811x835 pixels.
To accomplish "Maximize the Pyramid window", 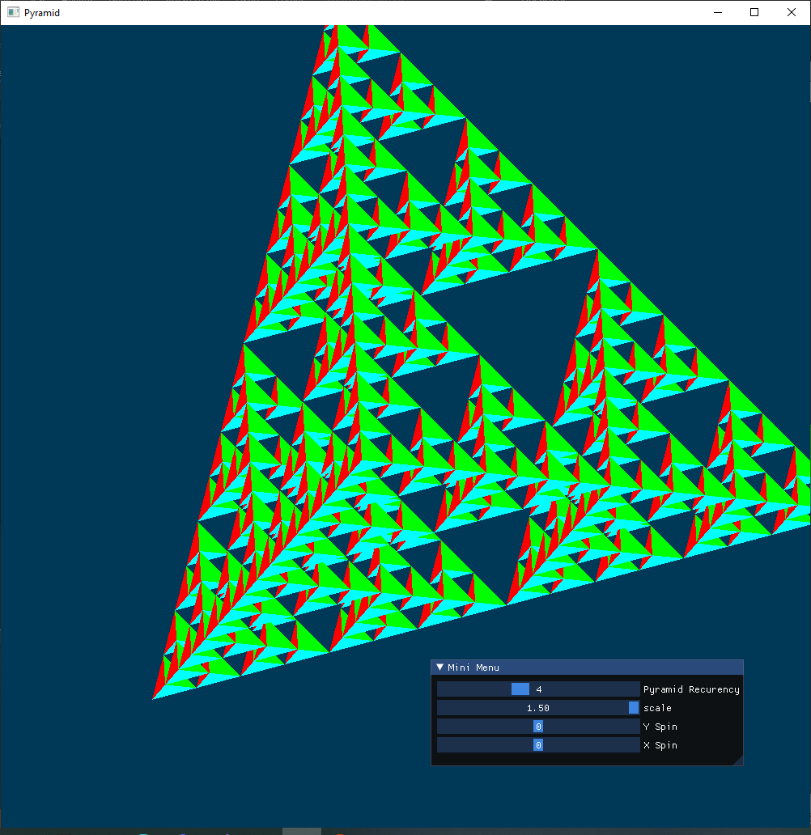I will pos(754,12).
